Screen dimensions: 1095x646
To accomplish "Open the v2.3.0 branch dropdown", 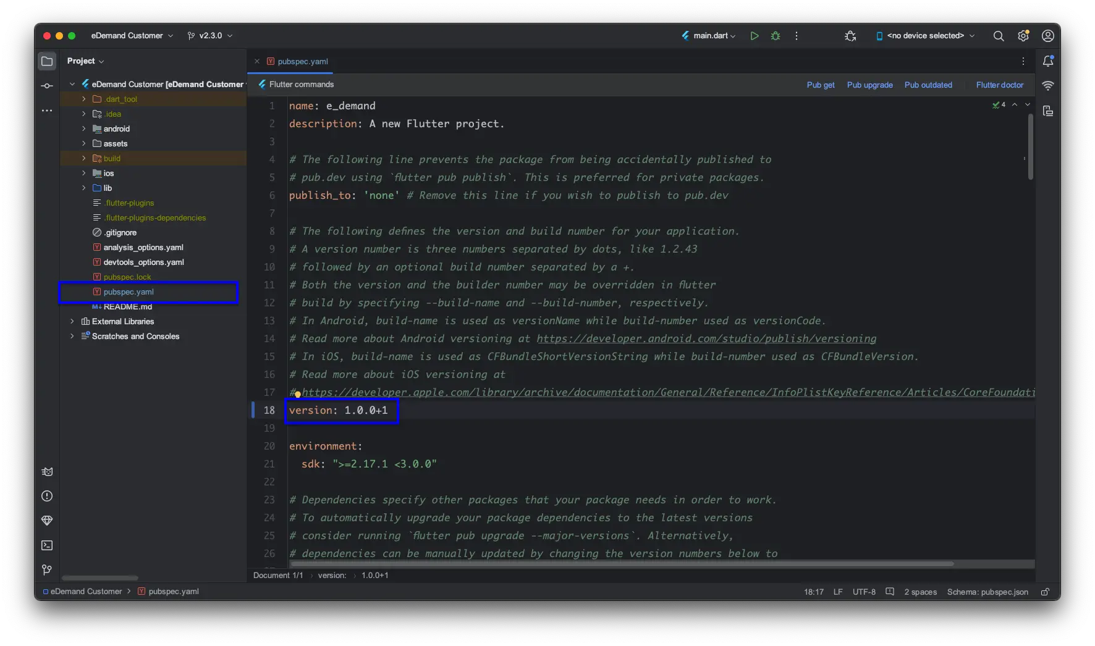I will pyautogui.click(x=210, y=36).
